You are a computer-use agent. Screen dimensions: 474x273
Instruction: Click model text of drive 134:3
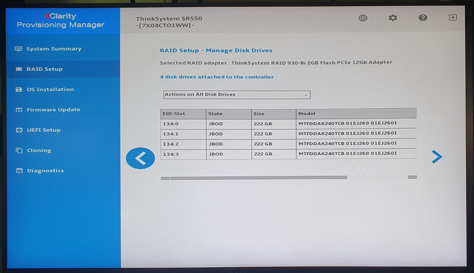[347, 154]
